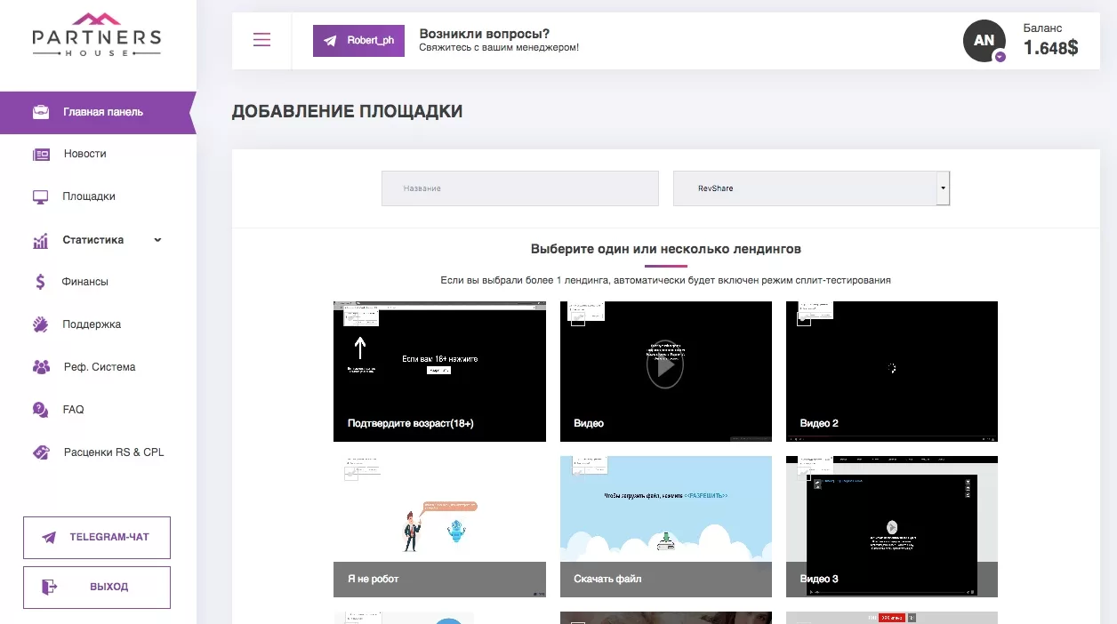
Task: Go to Поддержка in the sidebar
Action: click(92, 324)
